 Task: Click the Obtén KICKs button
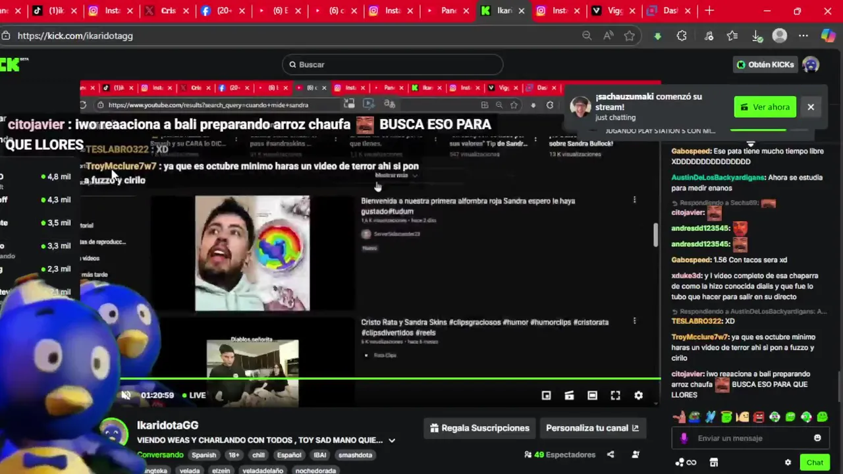point(765,65)
